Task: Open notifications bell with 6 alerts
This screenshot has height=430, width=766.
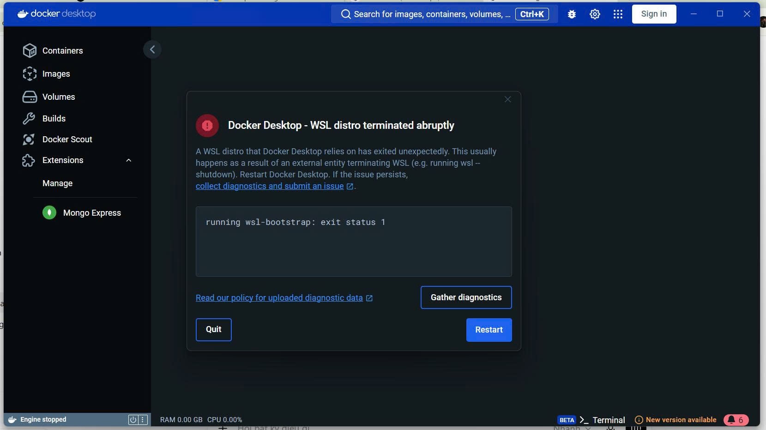Action: pyautogui.click(x=736, y=420)
